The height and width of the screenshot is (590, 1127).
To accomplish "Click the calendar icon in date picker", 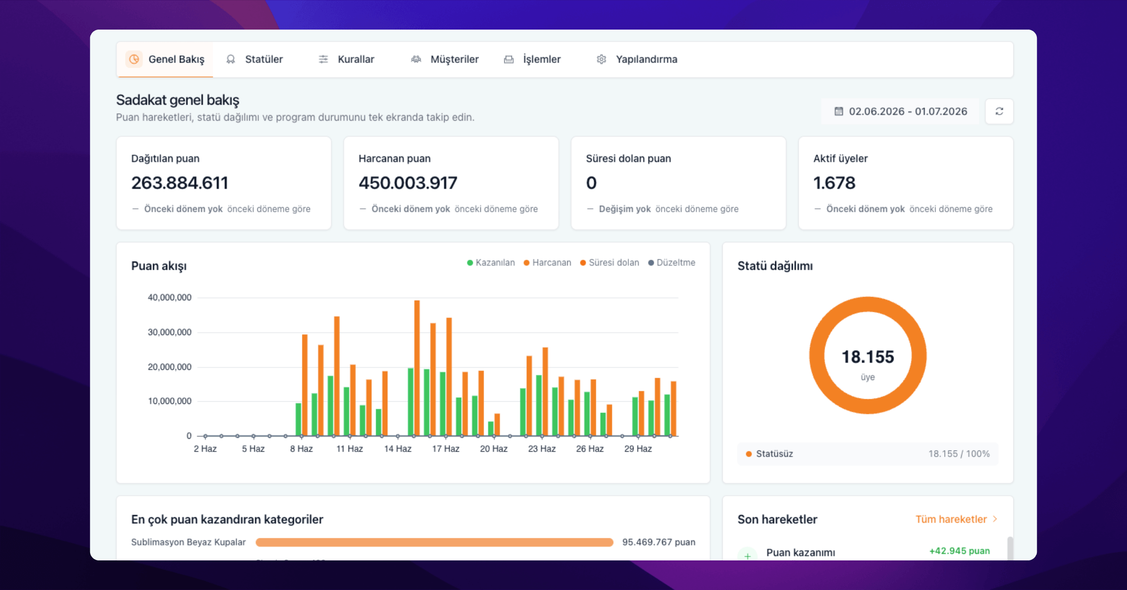I will tap(839, 111).
